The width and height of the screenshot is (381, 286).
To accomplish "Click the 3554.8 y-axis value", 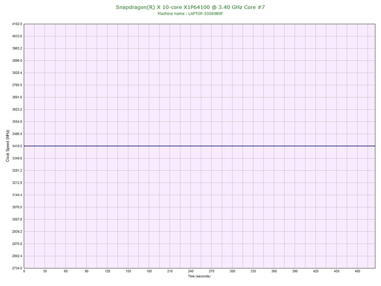I will click(17, 122).
